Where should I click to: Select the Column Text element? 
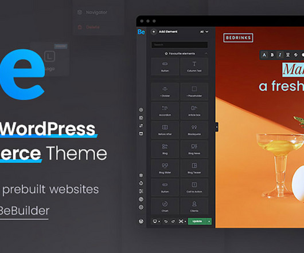tap(194, 66)
